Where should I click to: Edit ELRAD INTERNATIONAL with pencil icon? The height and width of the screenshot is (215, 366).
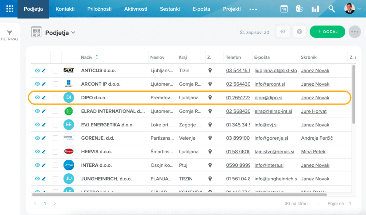(44, 111)
